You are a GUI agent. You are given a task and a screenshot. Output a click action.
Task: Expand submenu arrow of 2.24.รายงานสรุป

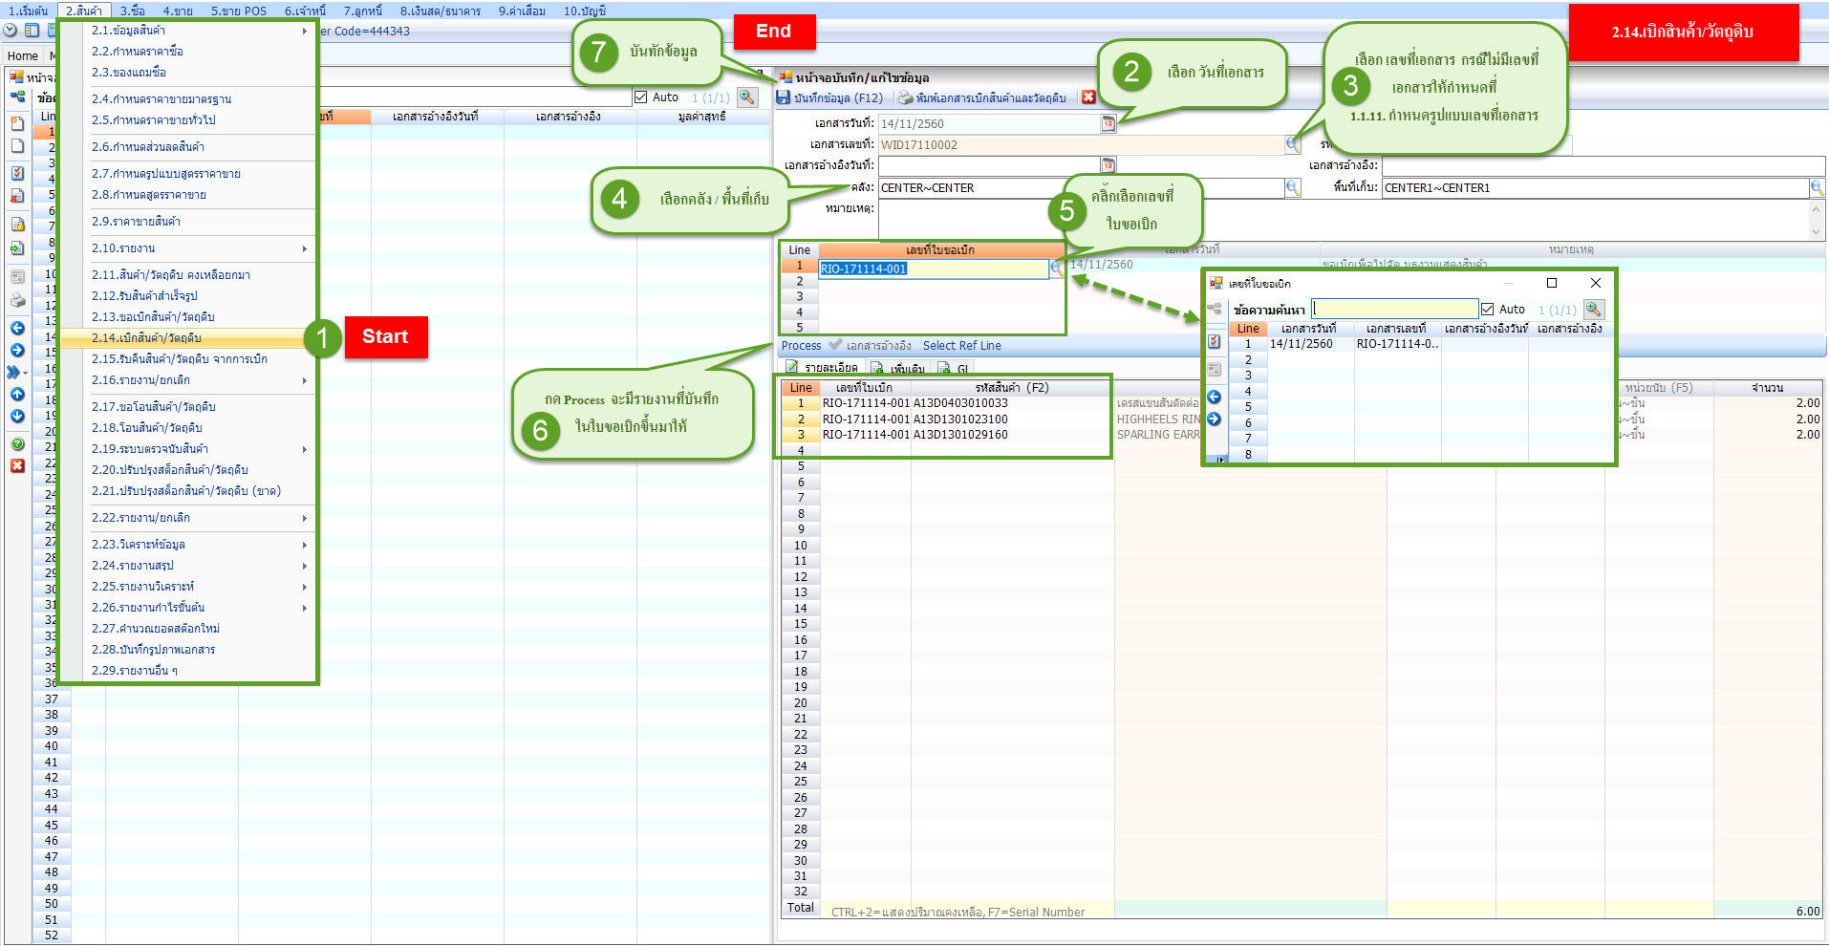coord(305,566)
